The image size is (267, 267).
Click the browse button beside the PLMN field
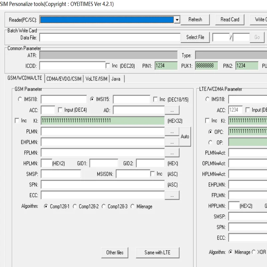point(172,131)
